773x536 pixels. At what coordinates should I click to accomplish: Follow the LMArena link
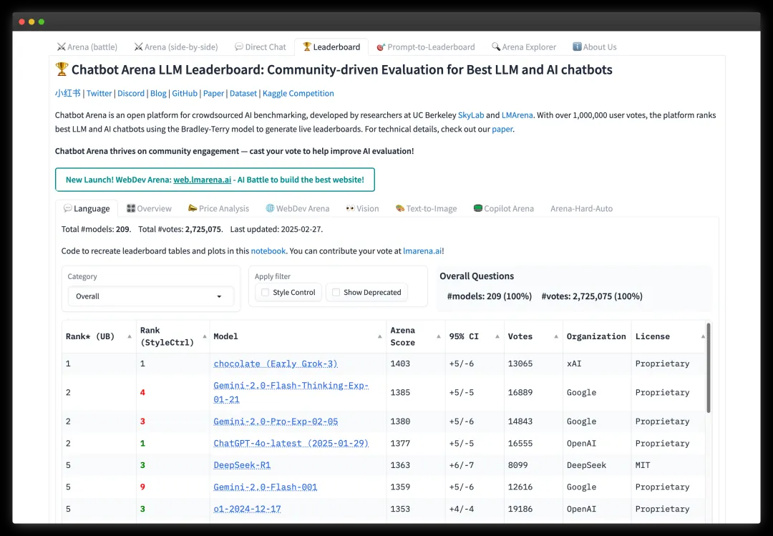point(517,115)
